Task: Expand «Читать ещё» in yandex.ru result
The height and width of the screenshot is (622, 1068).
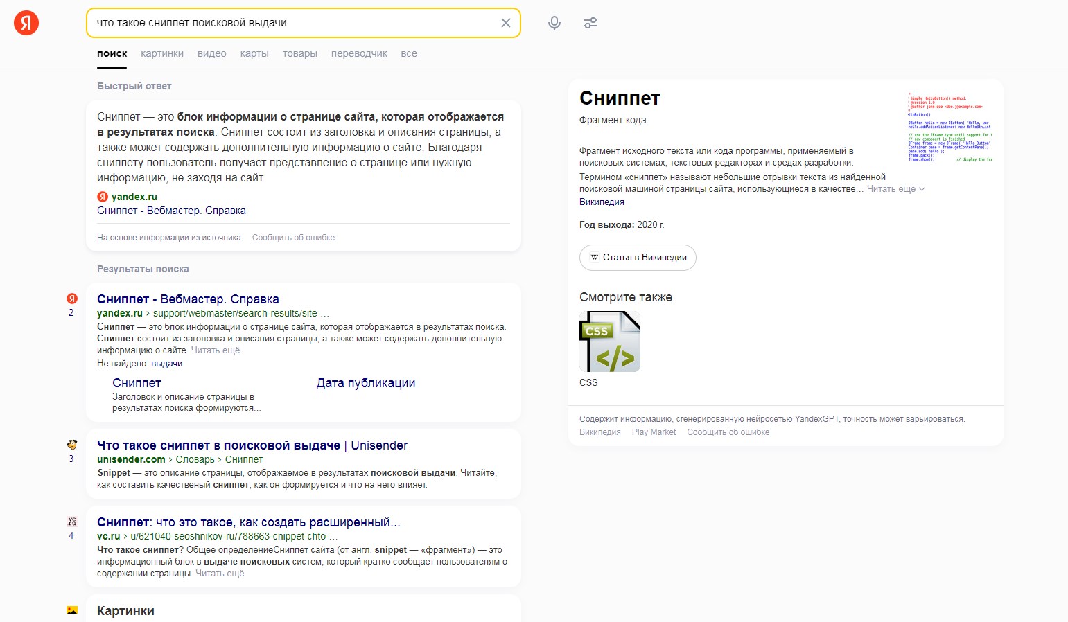Action: pos(216,350)
